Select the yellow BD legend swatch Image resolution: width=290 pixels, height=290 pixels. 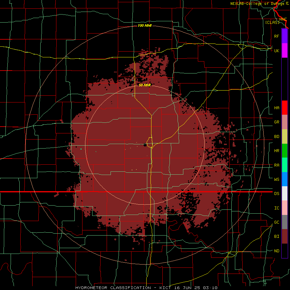tap(285, 137)
